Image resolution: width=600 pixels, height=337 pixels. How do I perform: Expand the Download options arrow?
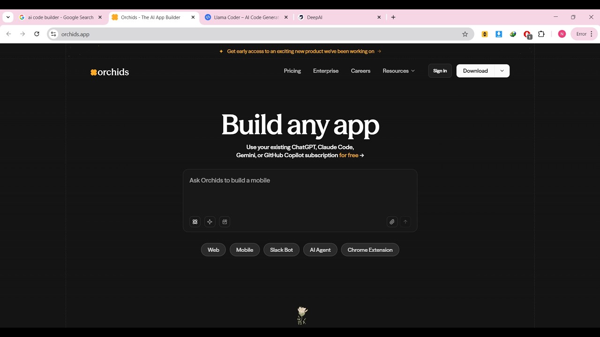502,71
